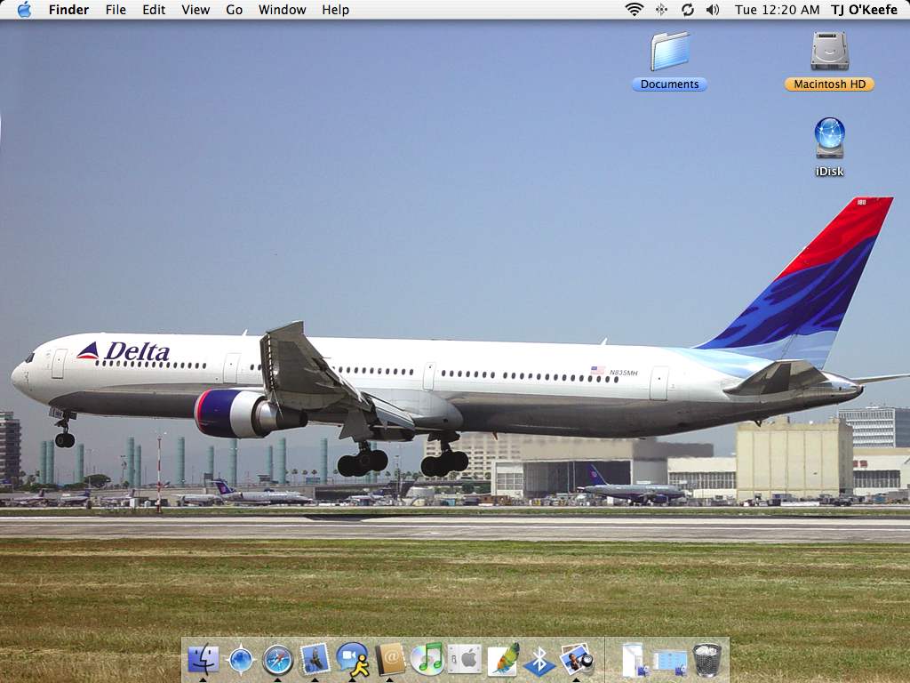Select the Documents folder on the desktop
This screenshot has height=683, width=910.
[670, 52]
